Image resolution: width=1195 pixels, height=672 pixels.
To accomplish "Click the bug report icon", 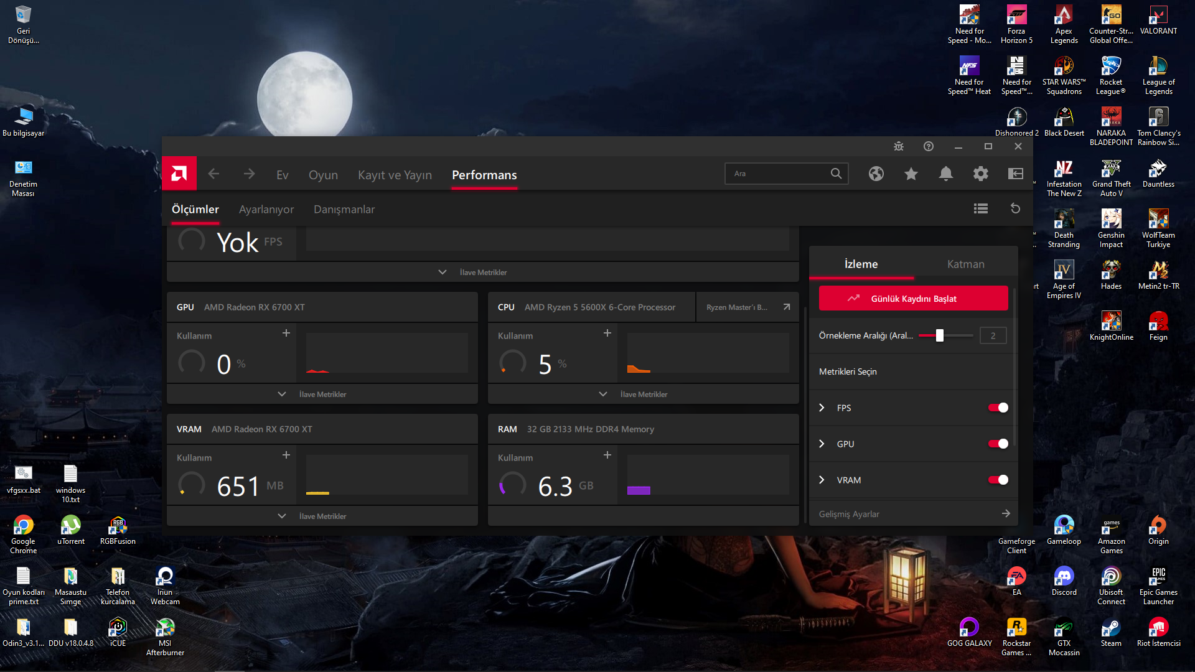I will (899, 146).
